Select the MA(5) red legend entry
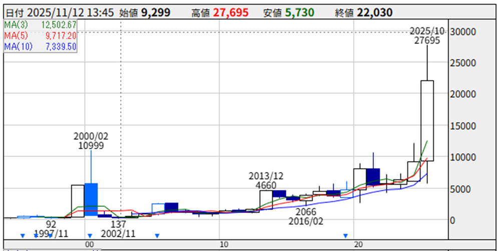 tap(40, 35)
